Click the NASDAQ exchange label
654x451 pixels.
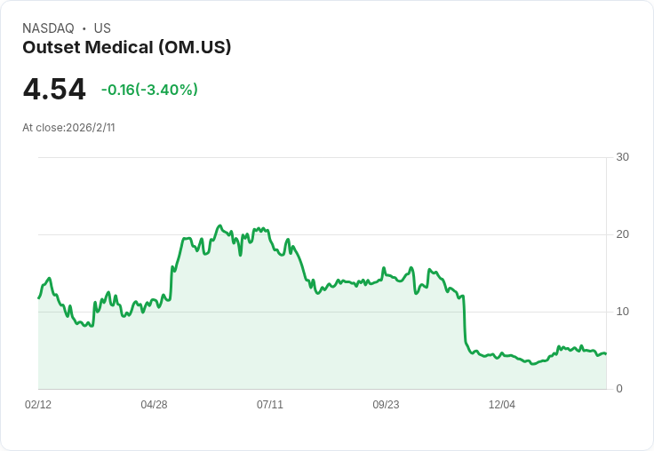click(x=48, y=28)
